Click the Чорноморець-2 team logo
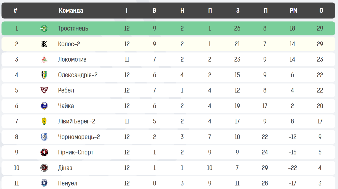Image resolution: width=338 pixels, height=189 pixels. [44, 137]
